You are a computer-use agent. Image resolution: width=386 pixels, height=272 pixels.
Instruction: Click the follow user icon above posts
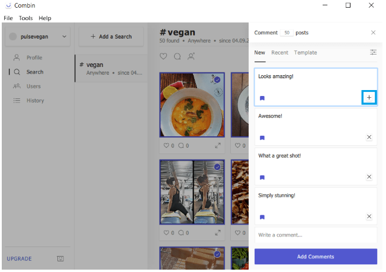pos(191,56)
